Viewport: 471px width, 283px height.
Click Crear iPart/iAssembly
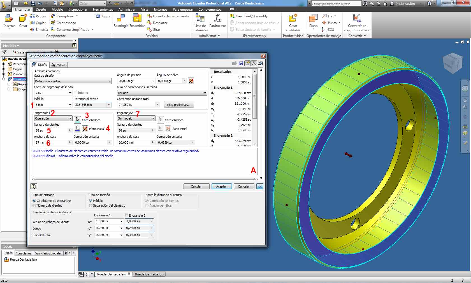[x=249, y=16]
